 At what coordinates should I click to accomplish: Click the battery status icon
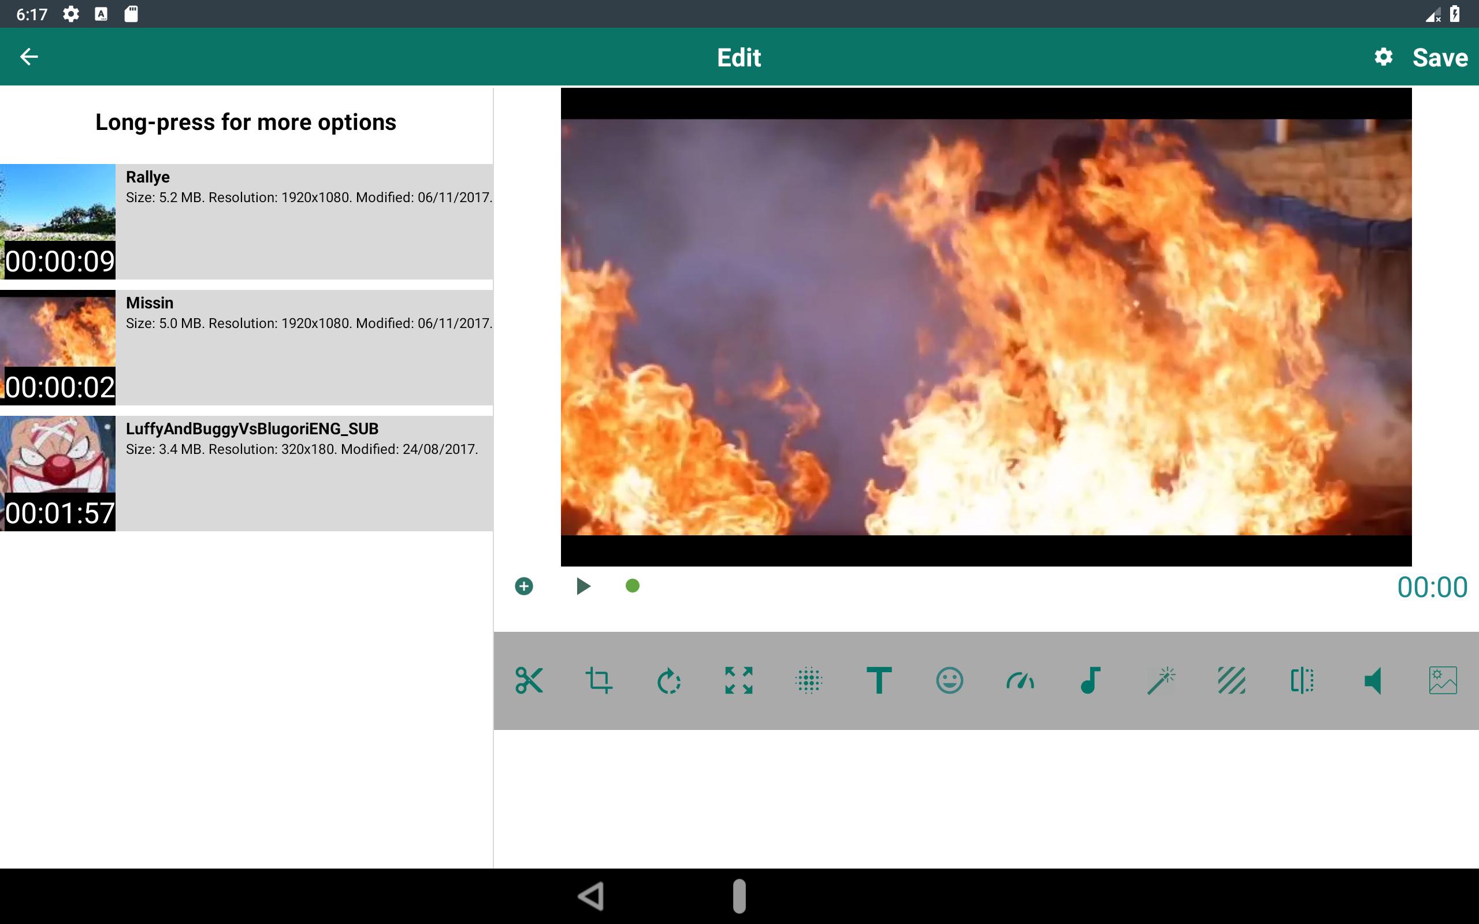pyautogui.click(x=1455, y=14)
